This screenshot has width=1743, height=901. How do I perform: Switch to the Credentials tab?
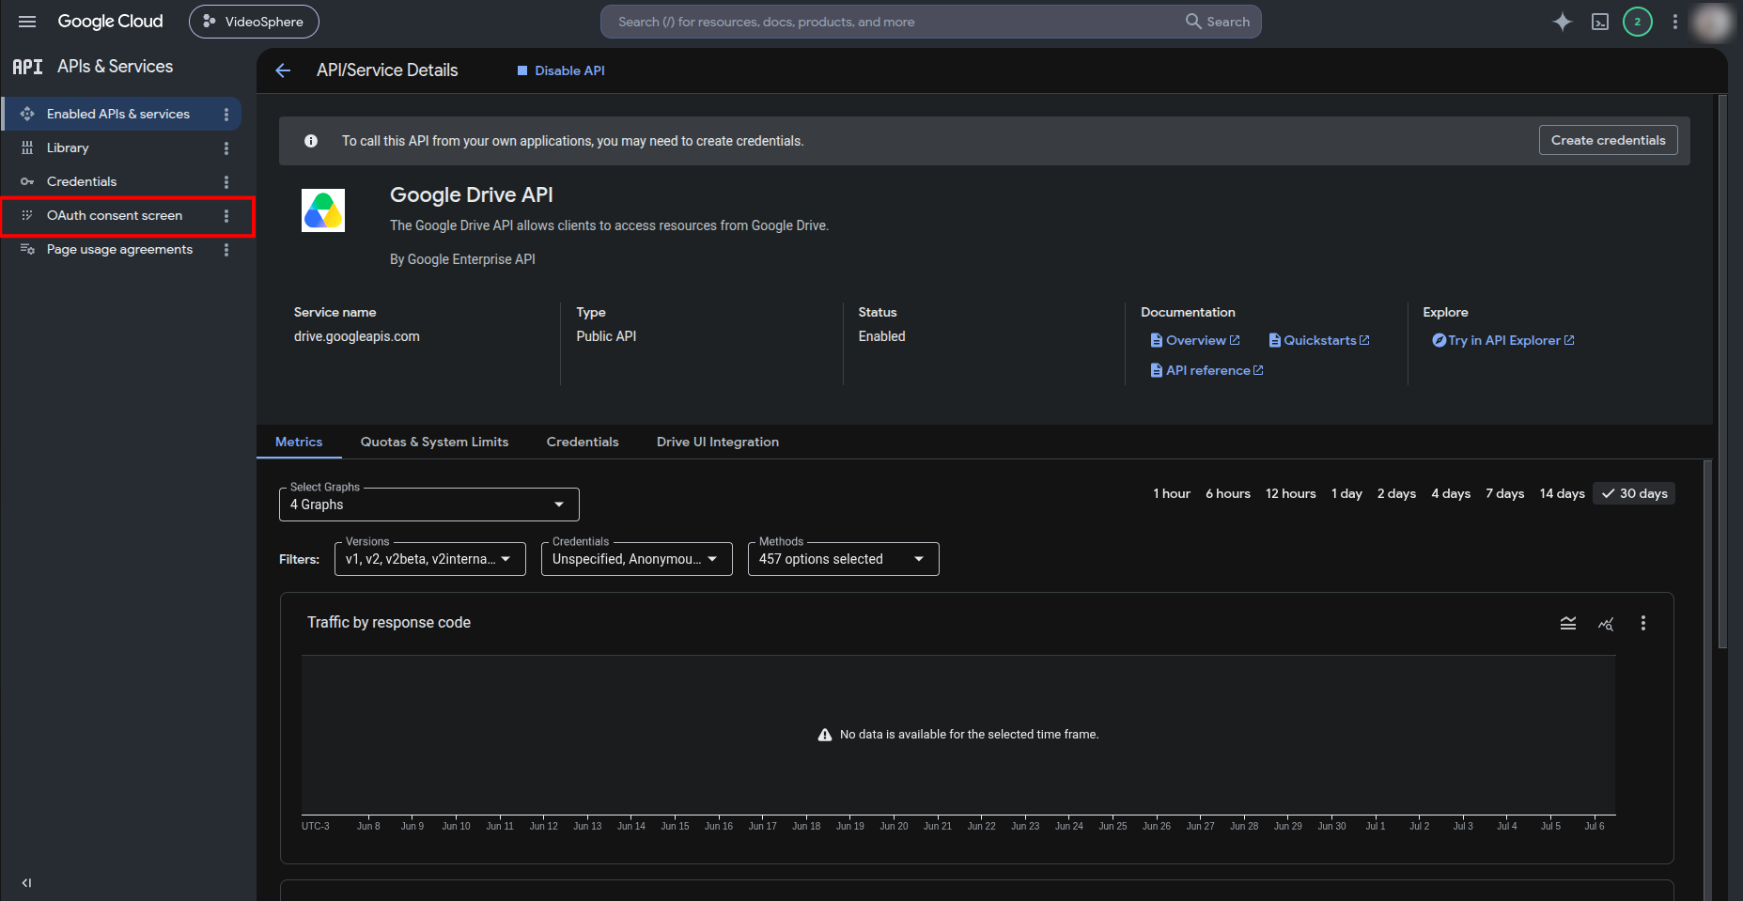[x=583, y=442]
